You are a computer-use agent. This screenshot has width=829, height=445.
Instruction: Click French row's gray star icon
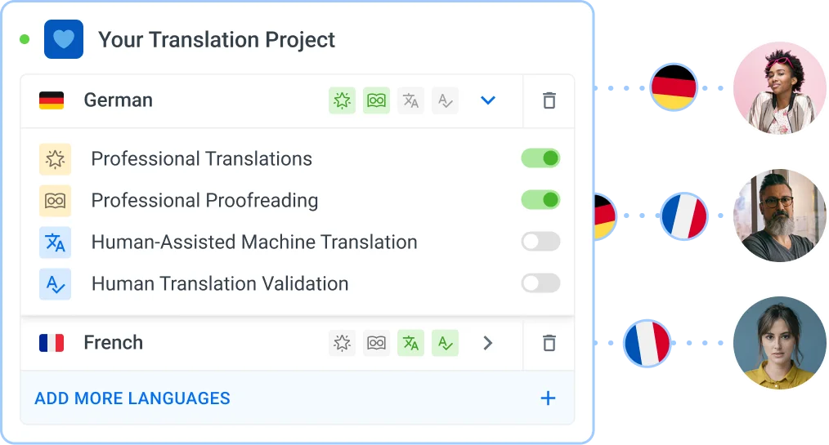pos(342,343)
